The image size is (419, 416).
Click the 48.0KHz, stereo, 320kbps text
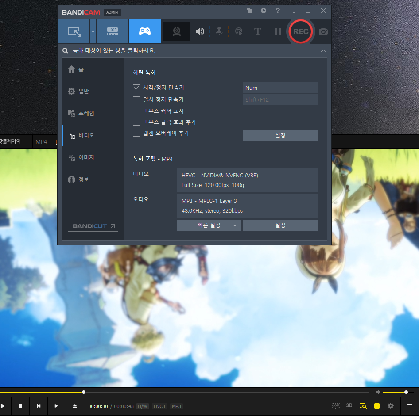click(x=212, y=211)
